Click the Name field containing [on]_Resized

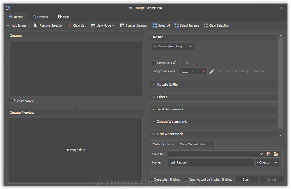click(x=211, y=162)
